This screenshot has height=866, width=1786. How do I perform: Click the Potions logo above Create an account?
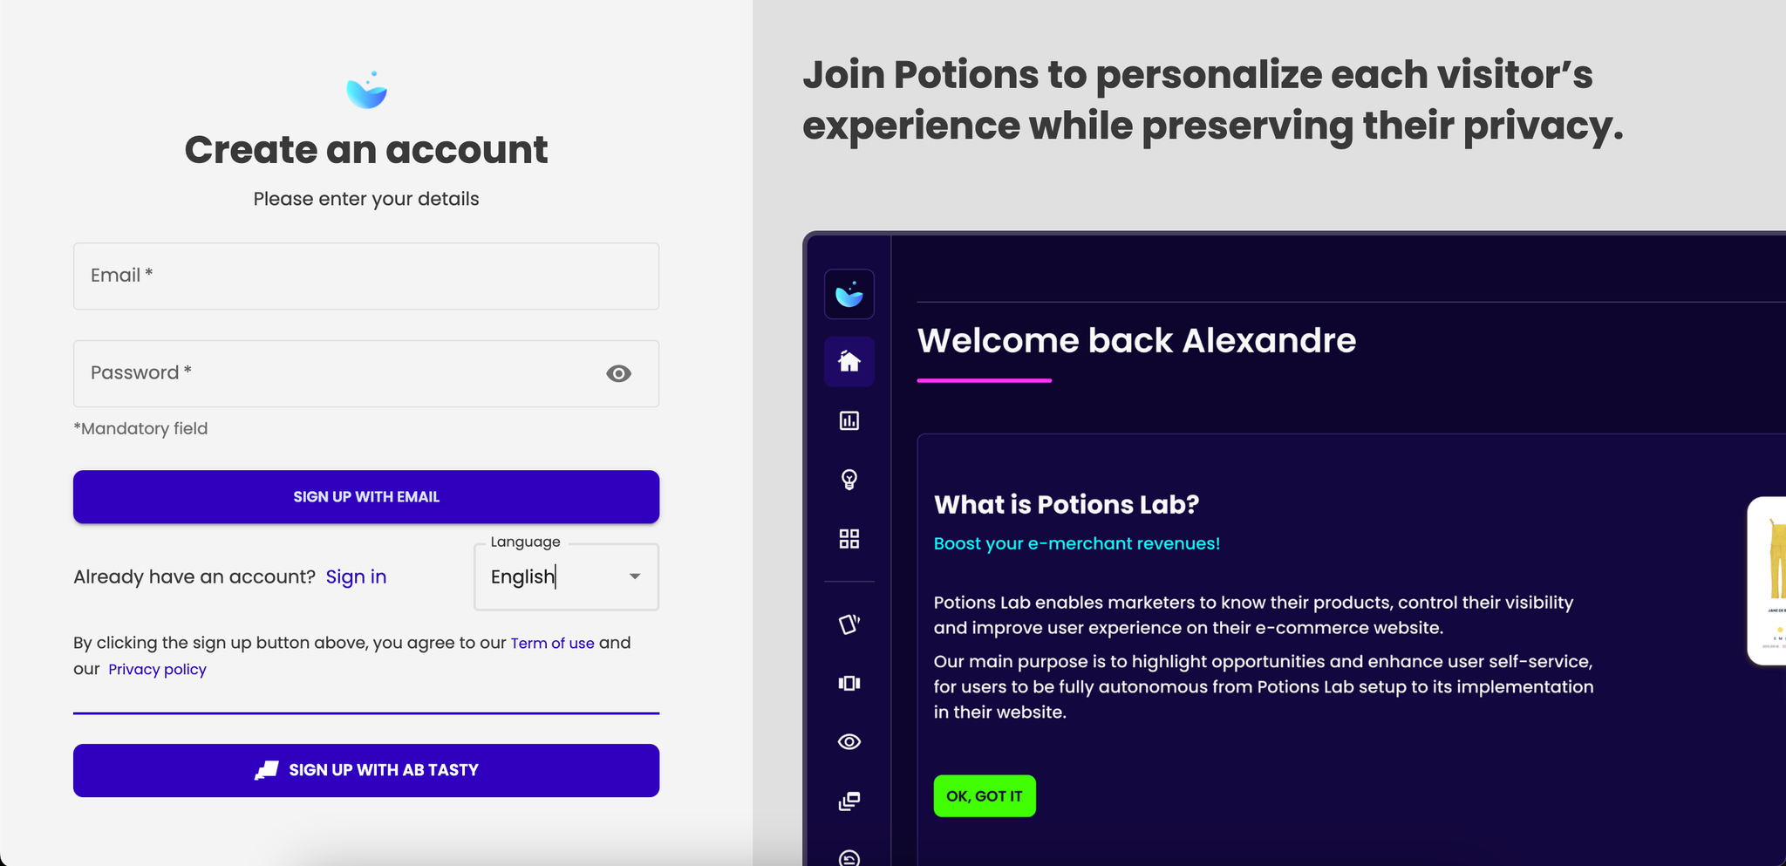(366, 90)
